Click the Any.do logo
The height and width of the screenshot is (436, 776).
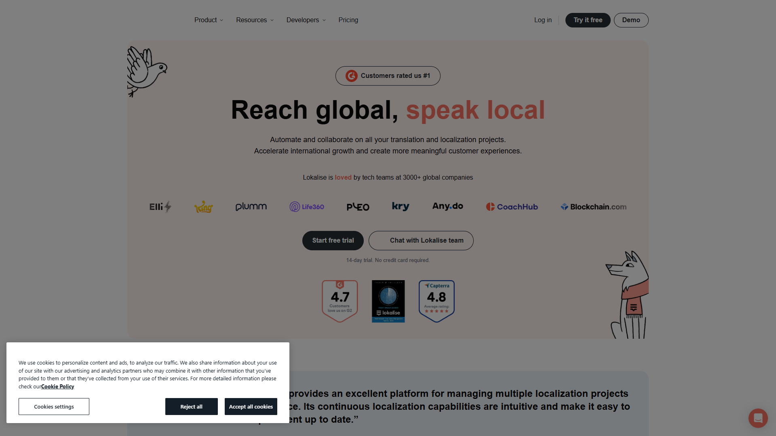[x=448, y=206]
